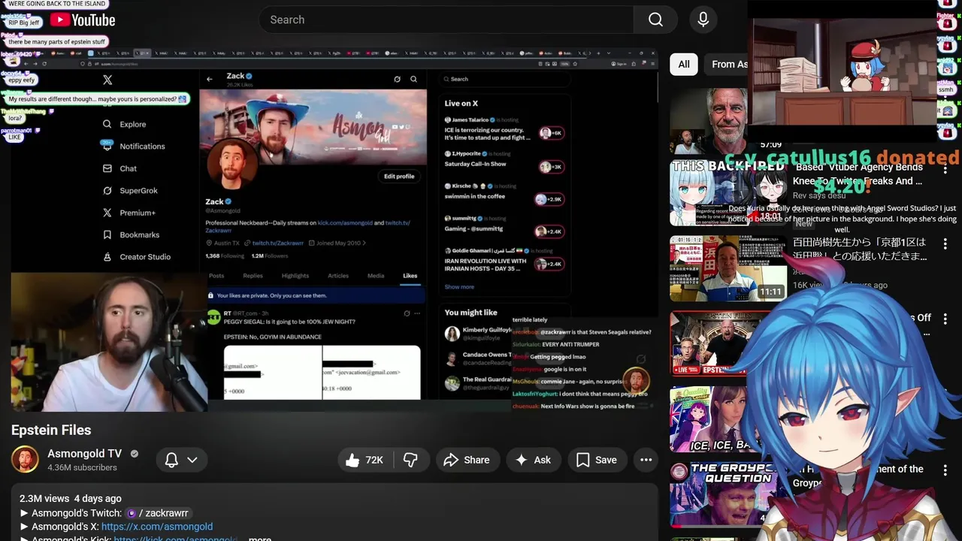Open Creator Studio in X sidebar
This screenshot has width=962, height=541.
(x=137, y=256)
